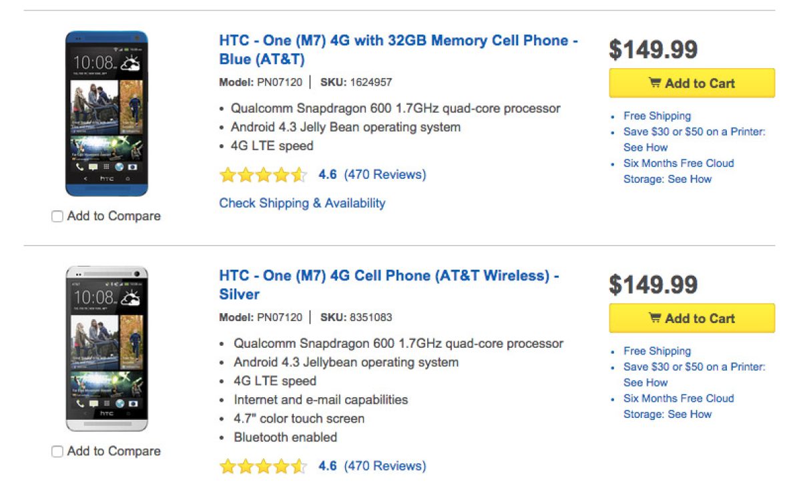View 470 Reviews for the silver phone
The height and width of the screenshot is (494, 801).
click(384, 466)
